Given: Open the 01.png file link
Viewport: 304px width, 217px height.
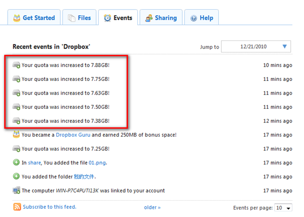Looking at the screenshot, I should click(x=97, y=163).
